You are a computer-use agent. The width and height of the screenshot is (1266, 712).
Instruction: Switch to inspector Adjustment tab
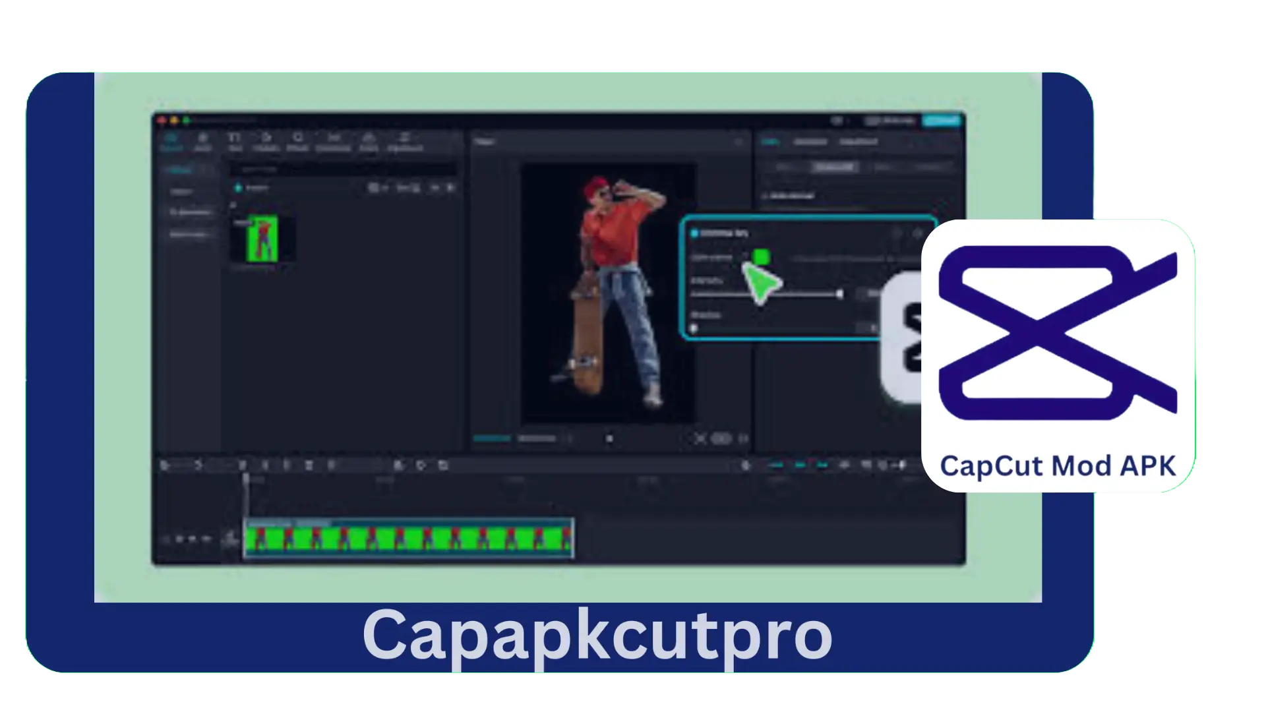tap(859, 142)
